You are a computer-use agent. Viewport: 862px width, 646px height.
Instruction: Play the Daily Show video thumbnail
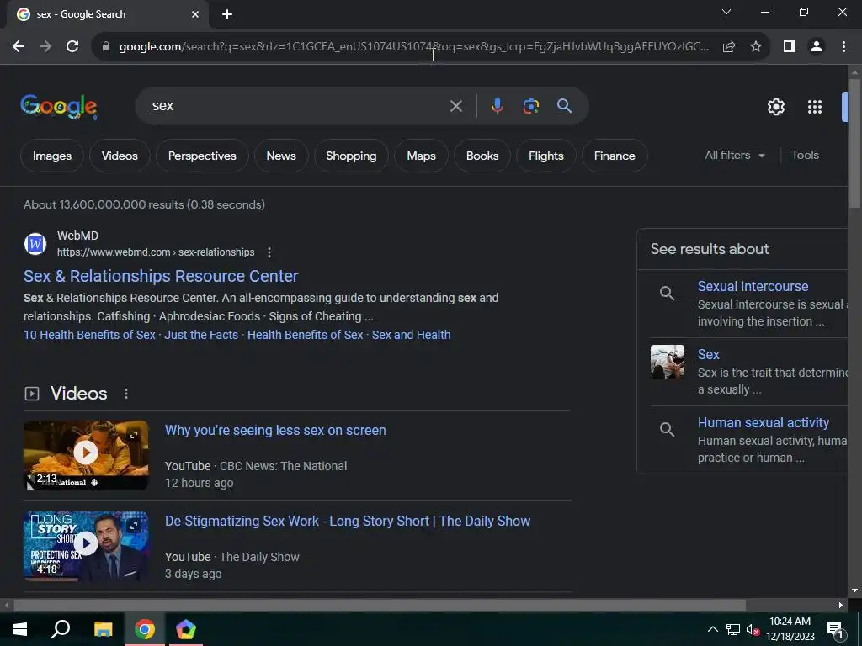coord(86,546)
